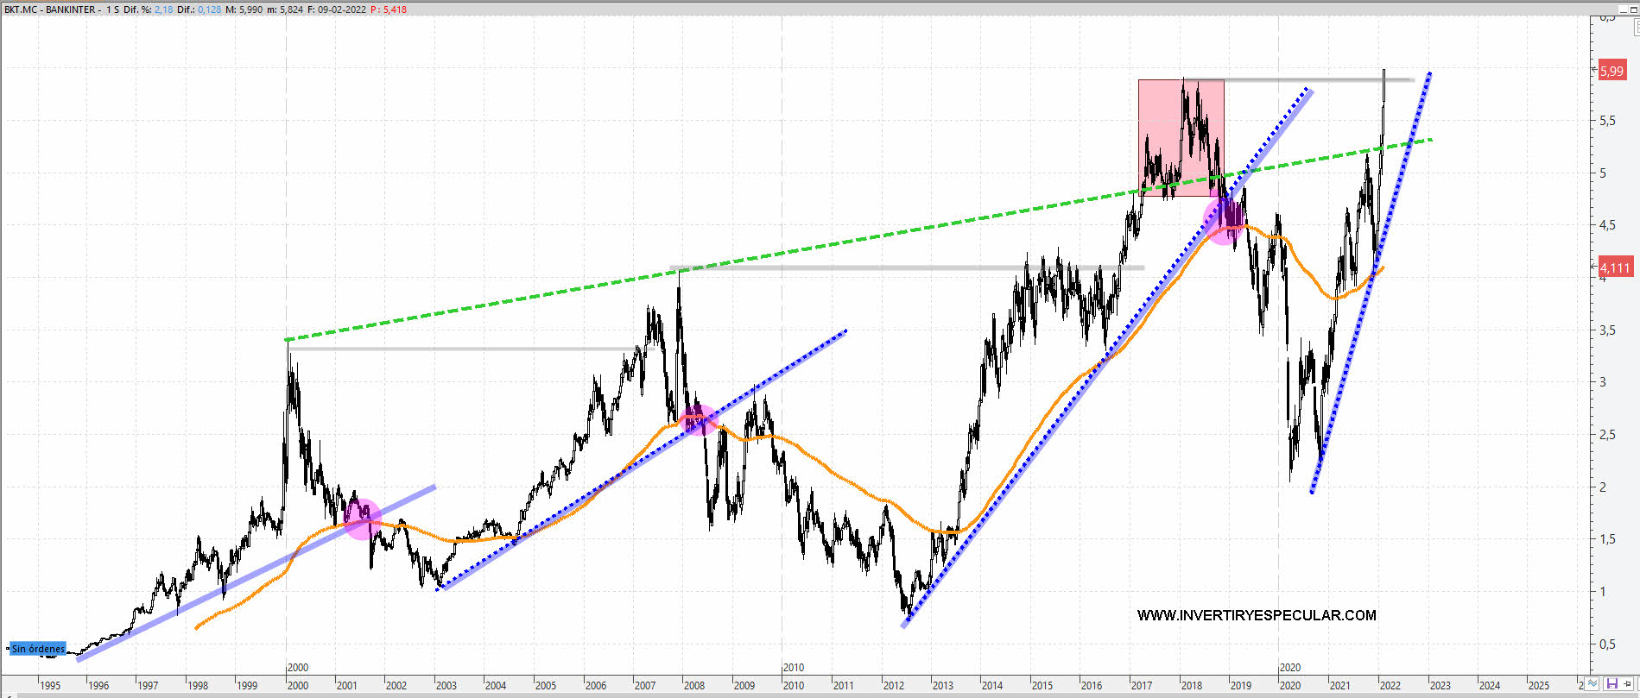
Task: Click the BKT.MC - BANKINTER chart title
Action: [x=50, y=9]
